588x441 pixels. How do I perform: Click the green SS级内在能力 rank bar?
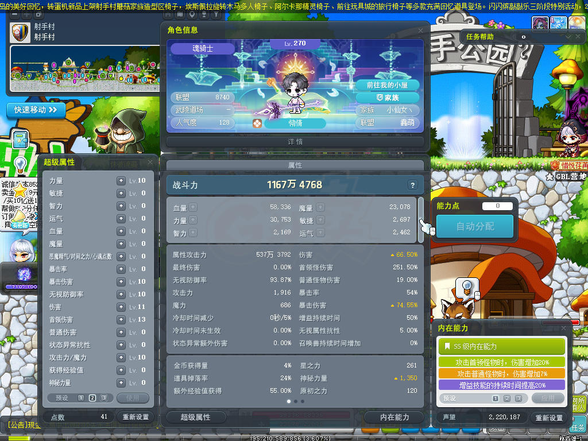pos(502,346)
